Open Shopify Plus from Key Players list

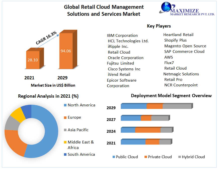[175, 40]
